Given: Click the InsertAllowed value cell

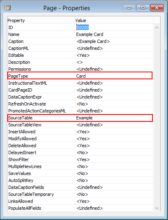Looking at the screenshot, I should [x=114, y=132].
